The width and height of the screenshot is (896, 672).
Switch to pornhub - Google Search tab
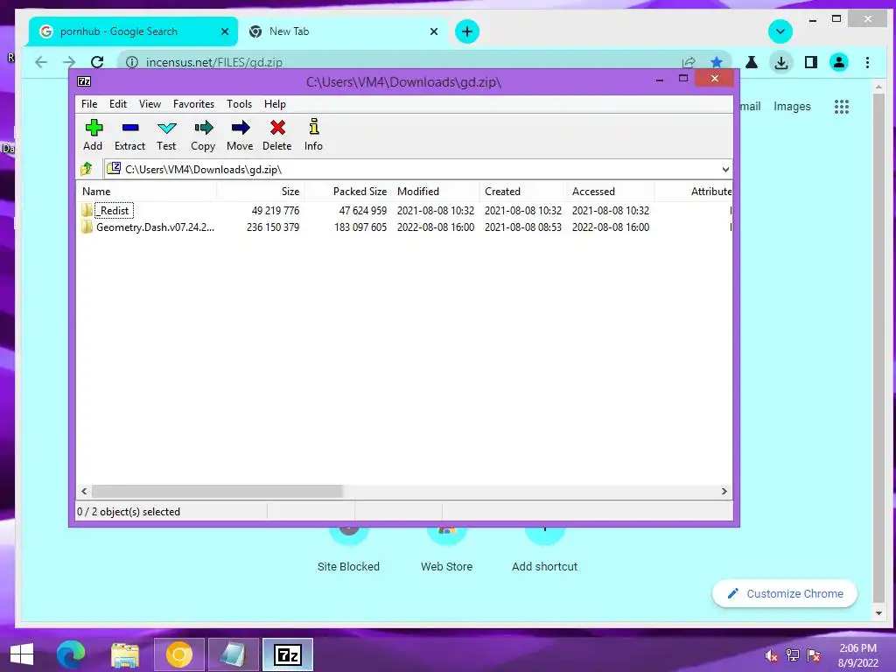(131, 31)
